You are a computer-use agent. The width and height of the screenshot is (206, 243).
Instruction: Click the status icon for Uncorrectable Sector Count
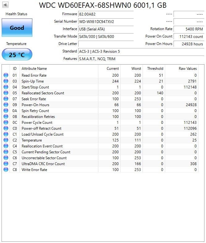[x=6, y=158]
